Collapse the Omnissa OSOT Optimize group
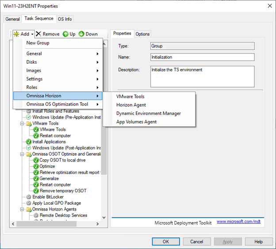Viewport: 276px width, 249px height. [x=22, y=154]
